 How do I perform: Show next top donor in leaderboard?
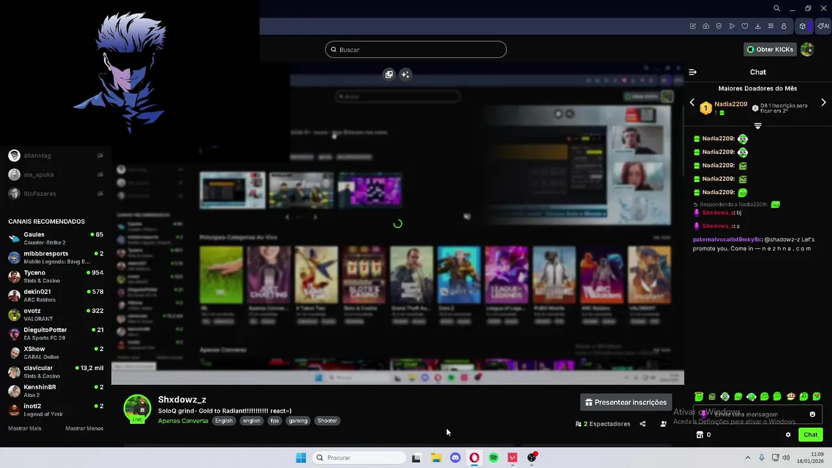(x=824, y=103)
